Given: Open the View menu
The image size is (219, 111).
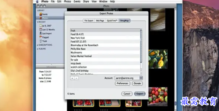Looking at the screenshot, I should [94, 2].
